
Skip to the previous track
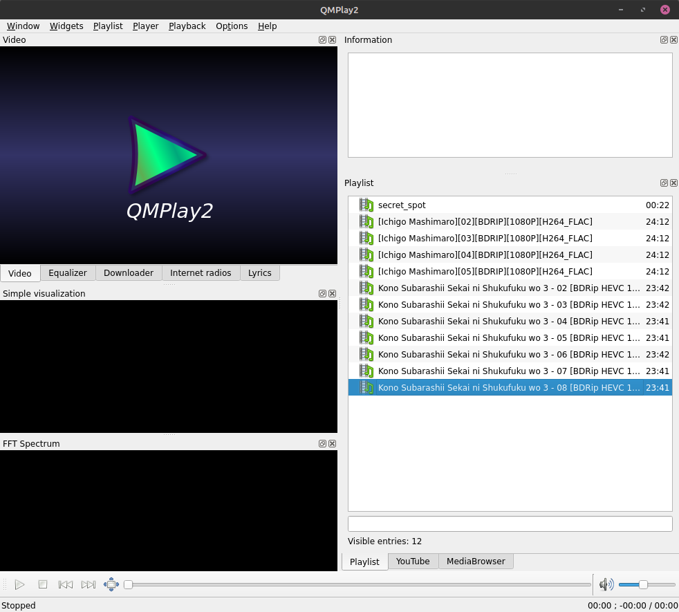66,585
